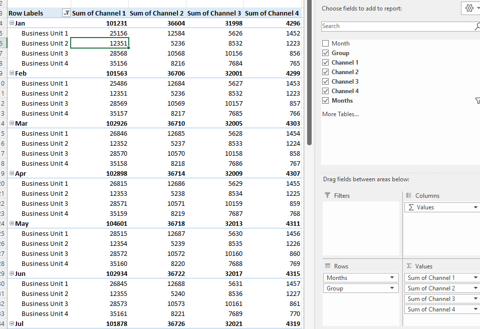Image resolution: width=480 pixels, height=329 pixels.
Task: Select the May total cell 104601
Action: (x=100, y=224)
